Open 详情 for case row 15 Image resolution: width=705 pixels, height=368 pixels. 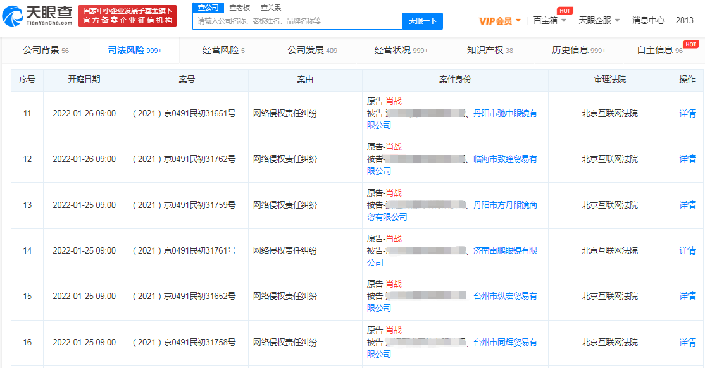(687, 297)
